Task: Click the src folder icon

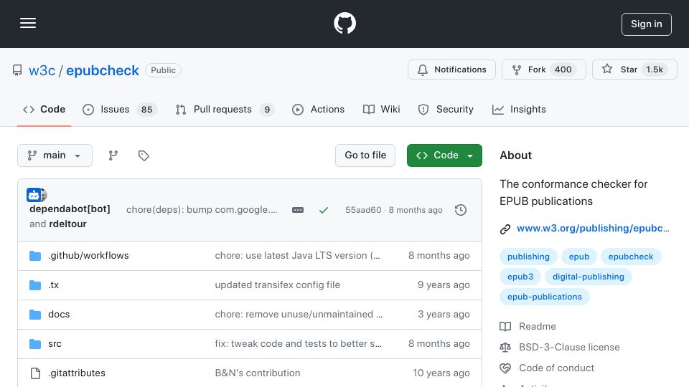Action: 35,343
